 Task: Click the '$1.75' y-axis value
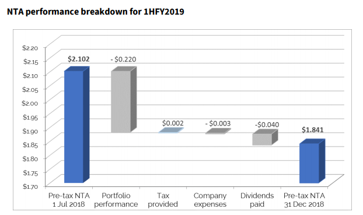(30, 173)
